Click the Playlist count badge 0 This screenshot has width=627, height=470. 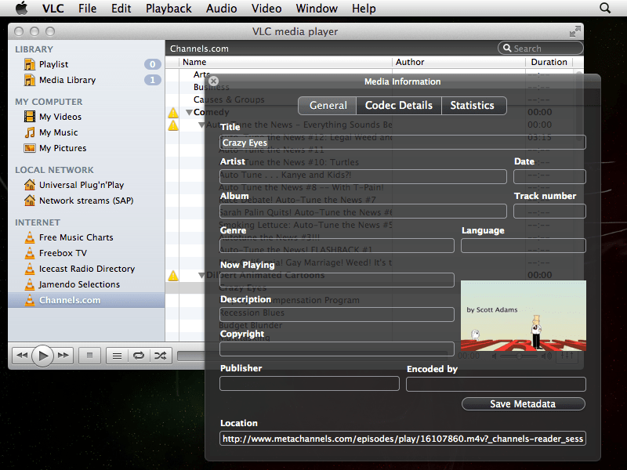coord(152,64)
